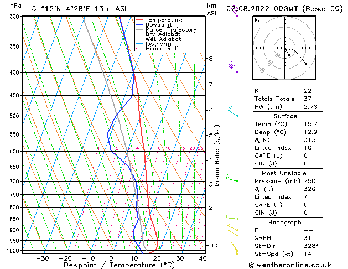Click the orange Dry Adiabat legend line
The width and height of the screenshot is (348, 269).
139,34
